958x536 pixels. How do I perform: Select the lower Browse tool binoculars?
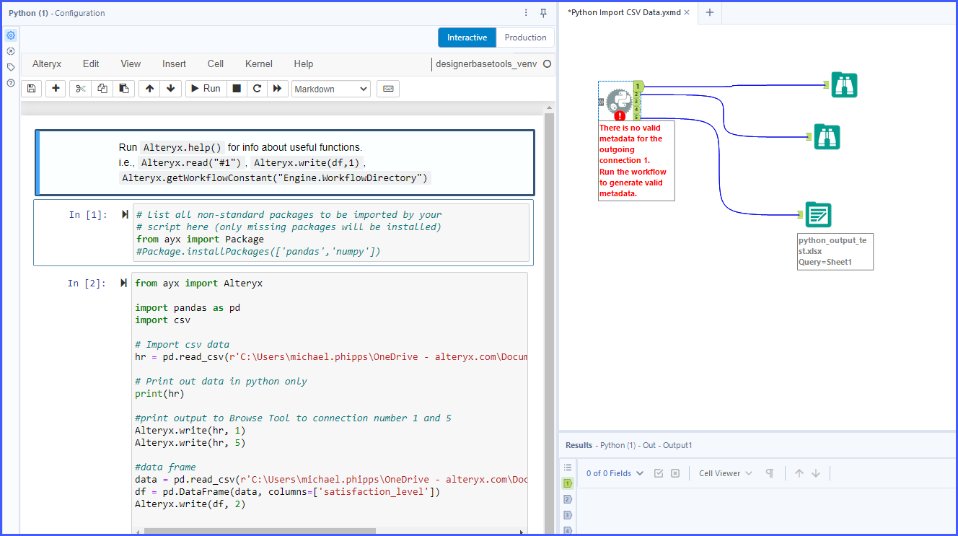coord(827,136)
